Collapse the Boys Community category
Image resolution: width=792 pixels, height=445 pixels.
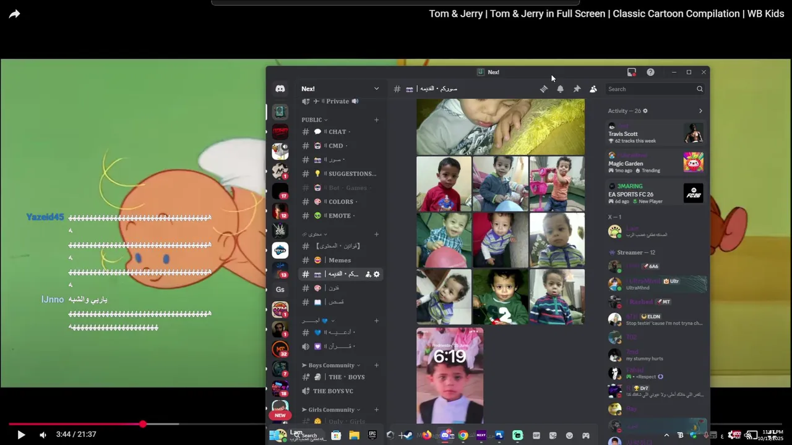pos(330,365)
